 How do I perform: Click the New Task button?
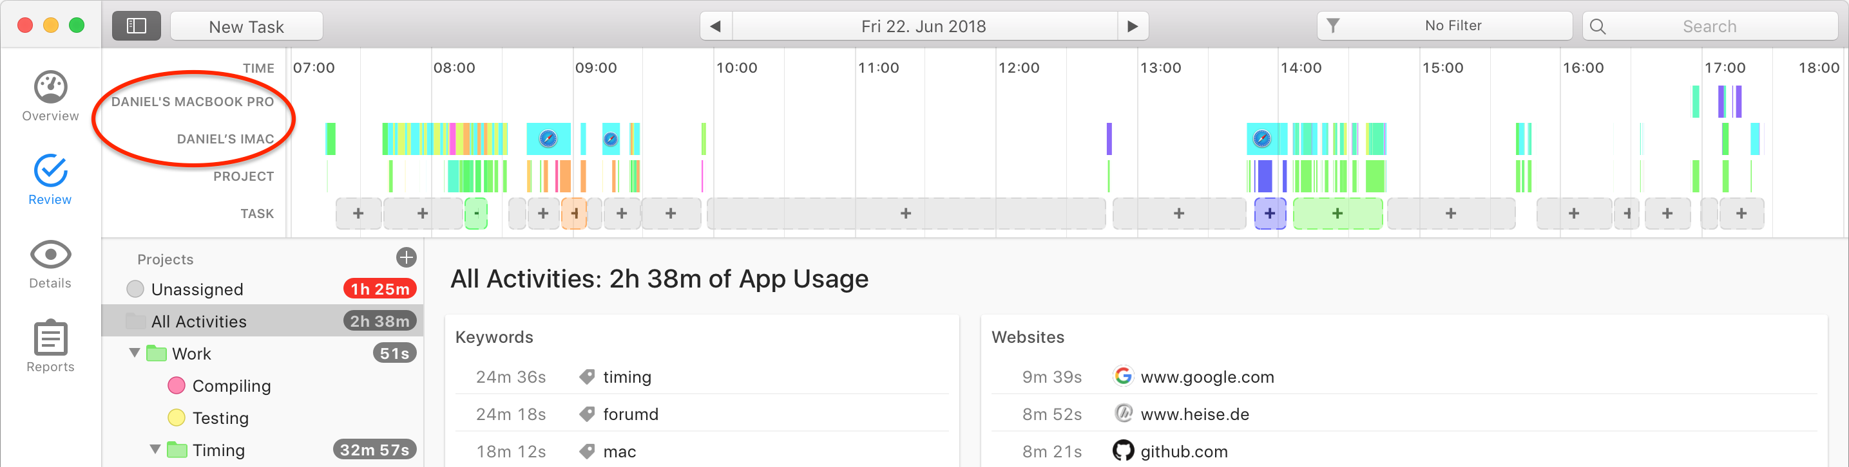246,25
